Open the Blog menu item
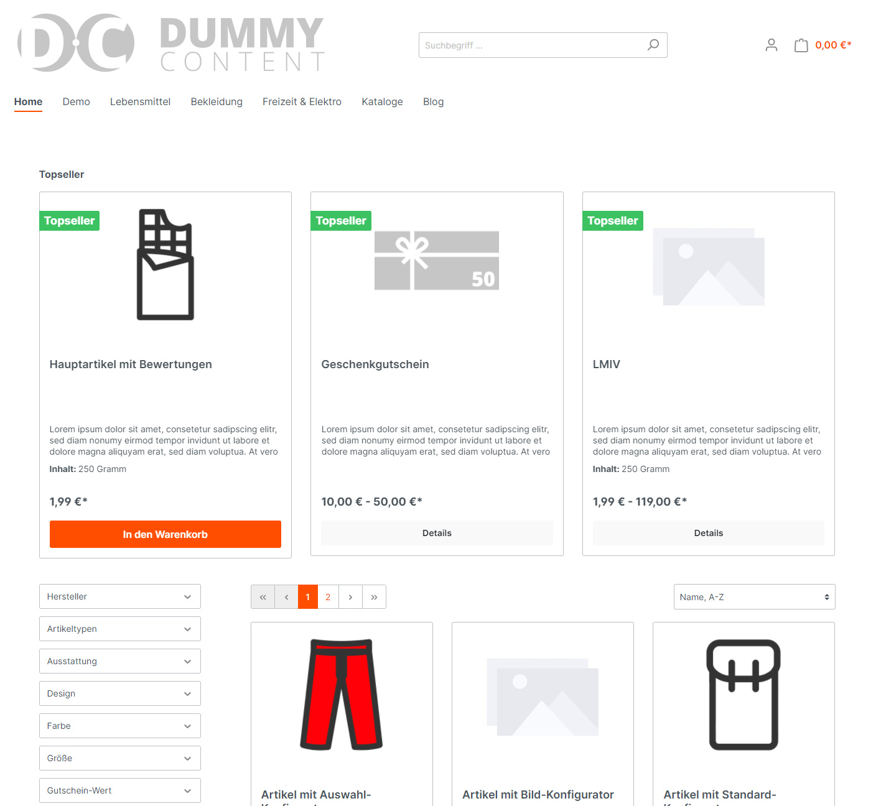The width and height of the screenshot is (881, 806). (x=433, y=101)
